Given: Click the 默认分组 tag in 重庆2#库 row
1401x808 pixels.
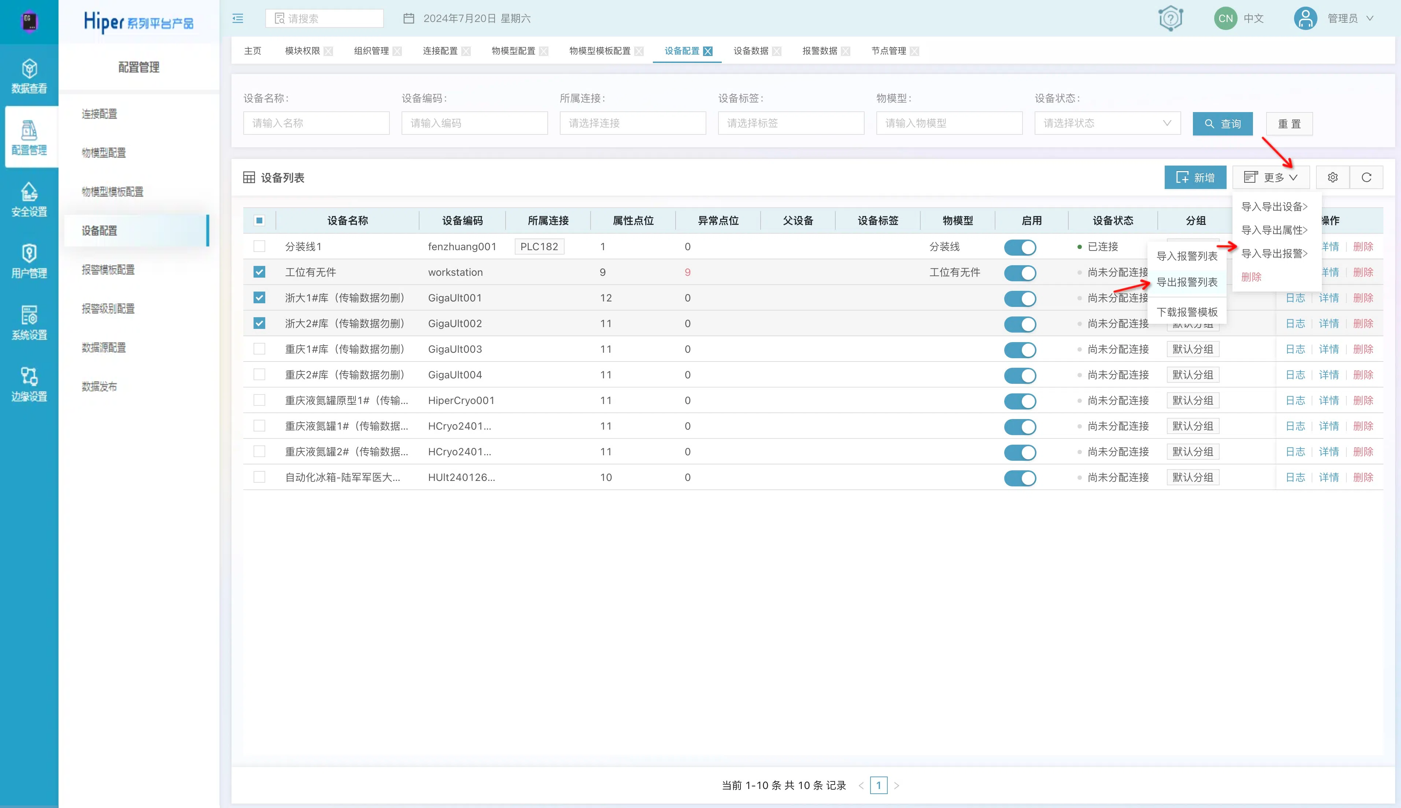Looking at the screenshot, I should (1192, 375).
